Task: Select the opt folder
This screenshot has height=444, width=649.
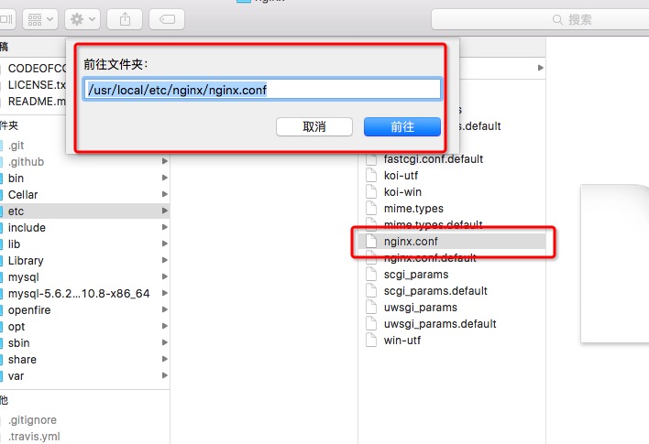Action: pyautogui.click(x=16, y=327)
